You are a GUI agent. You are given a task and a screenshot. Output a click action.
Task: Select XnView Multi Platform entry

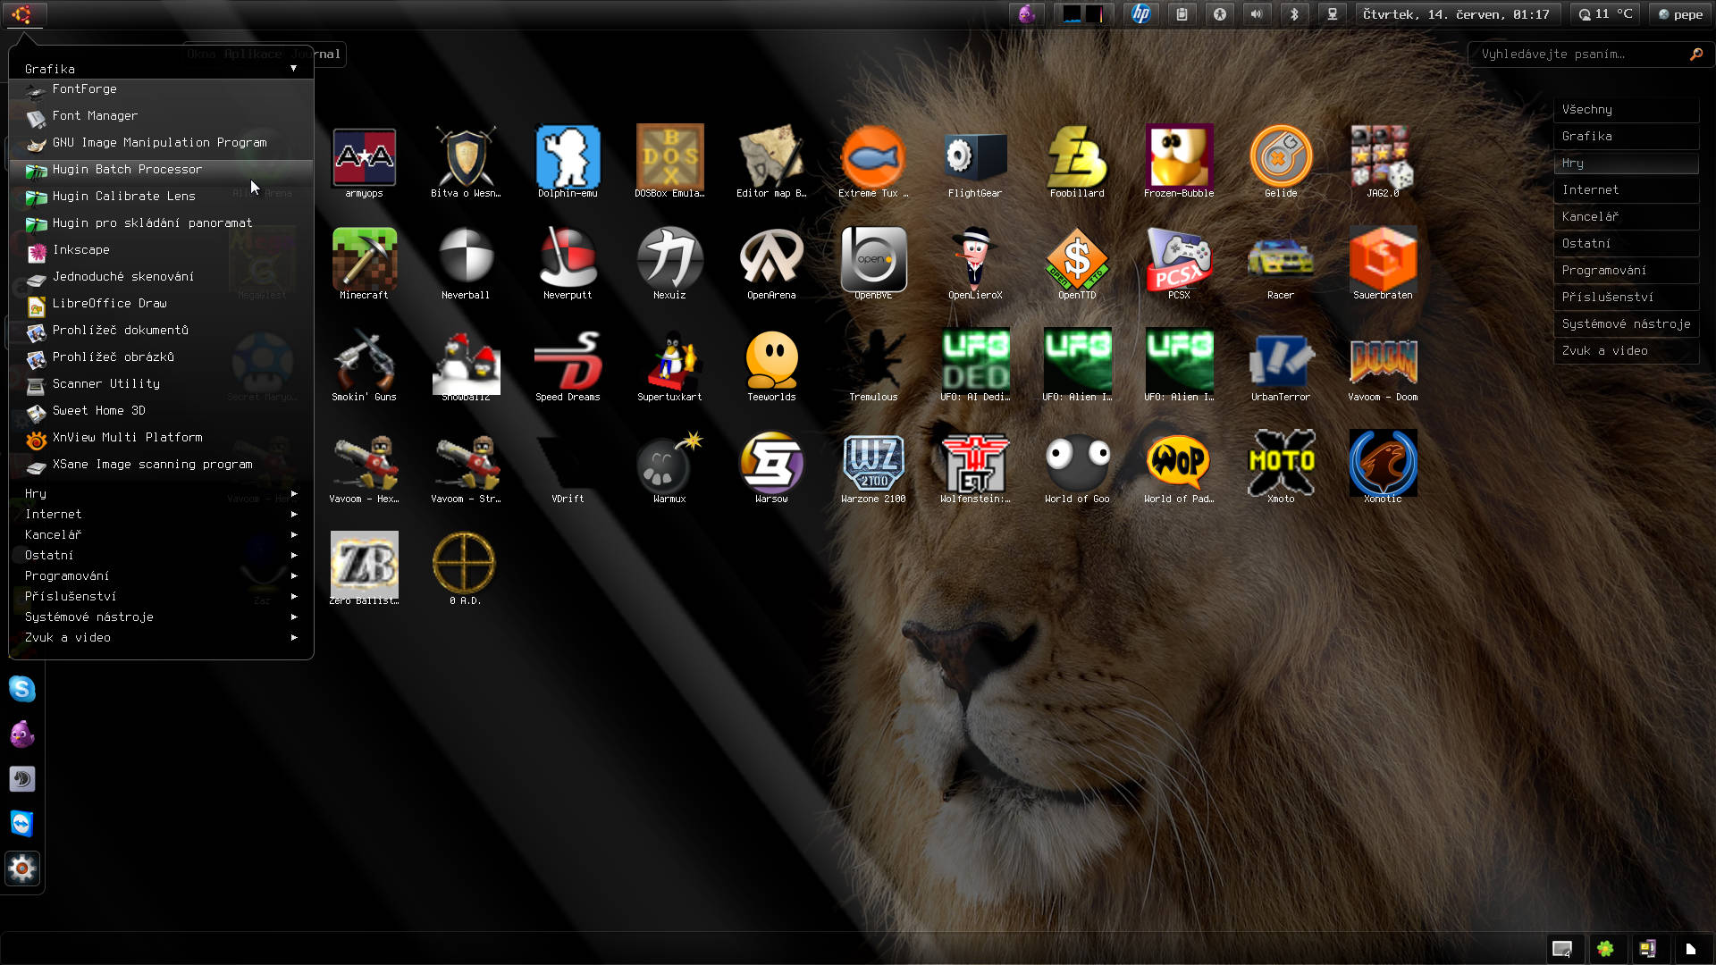161,438
